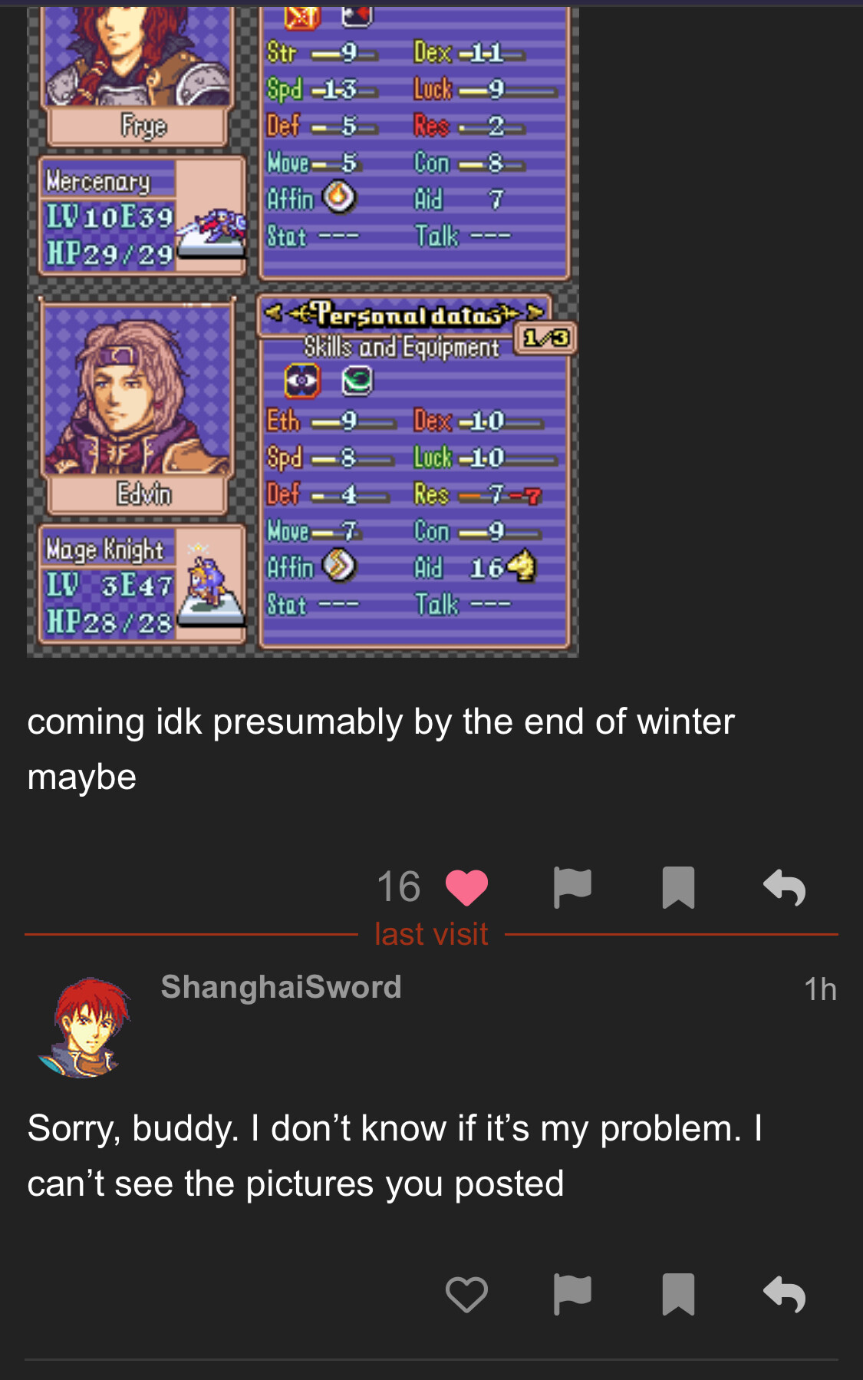
Task: Flag the post with 16 likes
Action: pos(572,887)
